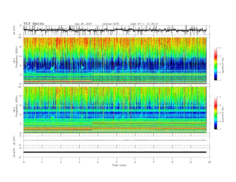This screenshot has height=182, width=236.
Task: Select the ch.1 spectrogram colorbar
Action: point(215,64)
